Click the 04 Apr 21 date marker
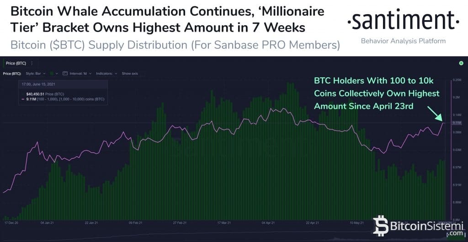The width and height of the screenshot is (468, 242). pos(268,223)
